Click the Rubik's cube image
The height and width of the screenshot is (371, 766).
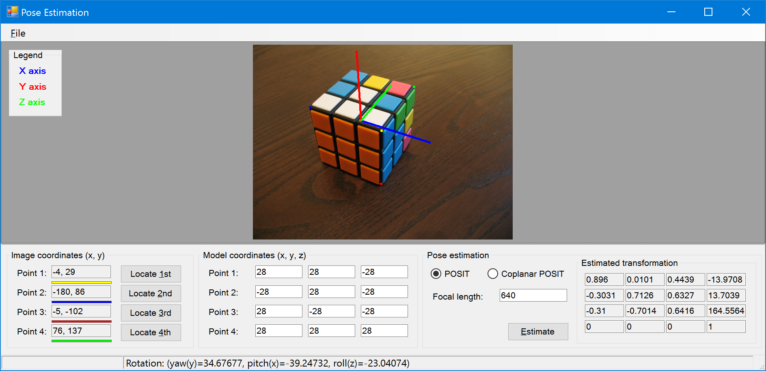(382, 142)
